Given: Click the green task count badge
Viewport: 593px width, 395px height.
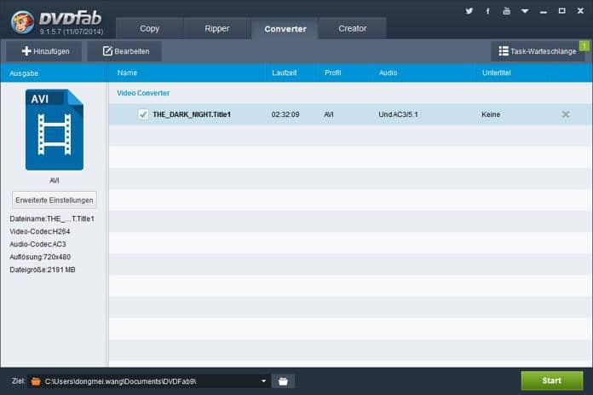Looking at the screenshot, I should point(584,46).
